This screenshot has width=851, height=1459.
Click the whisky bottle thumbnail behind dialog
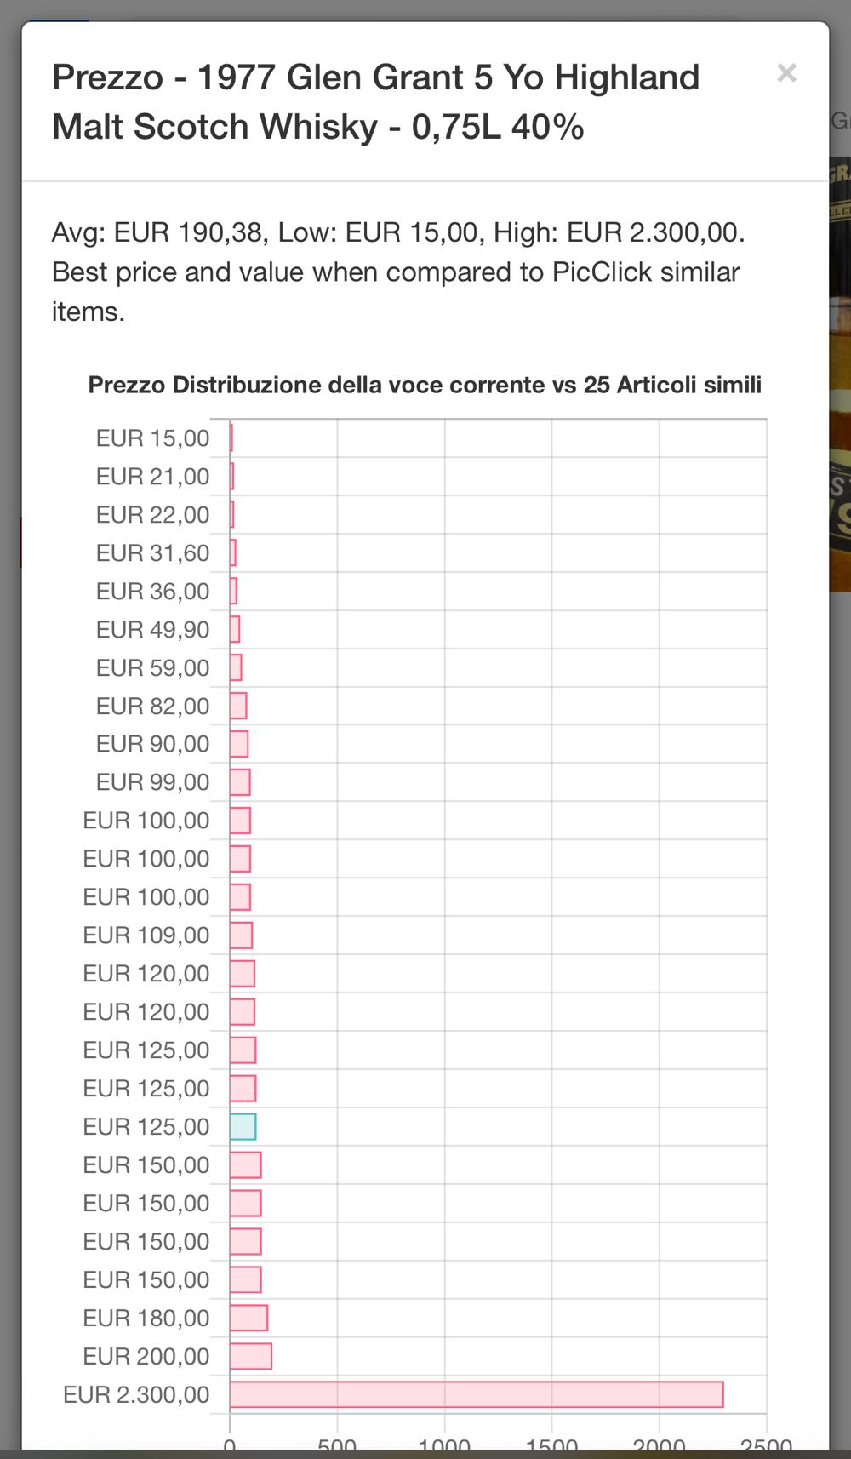(x=840, y=375)
